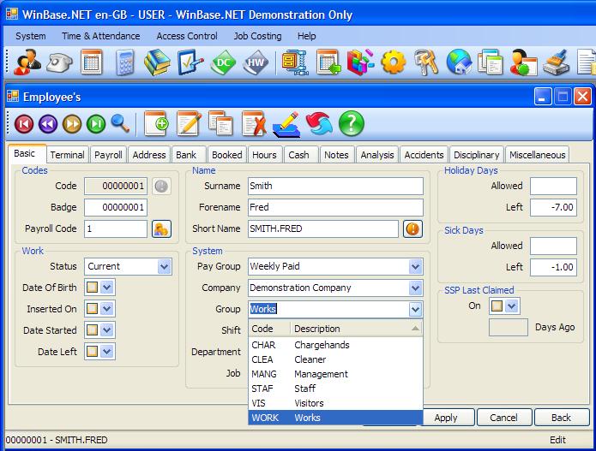The image size is (596, 451).
Task: Switch to the Accidents tab
Action: coord(424,155)
